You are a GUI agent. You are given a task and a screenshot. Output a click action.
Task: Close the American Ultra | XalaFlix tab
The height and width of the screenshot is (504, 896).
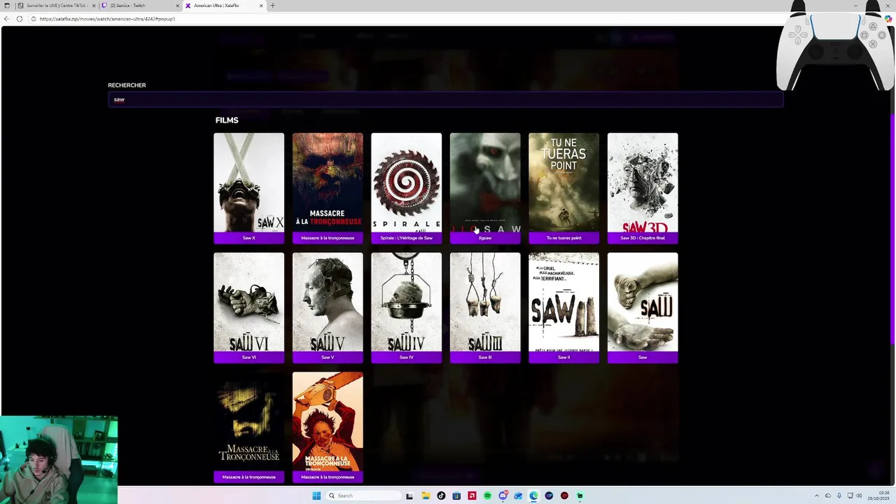click(x=261, y=6)
